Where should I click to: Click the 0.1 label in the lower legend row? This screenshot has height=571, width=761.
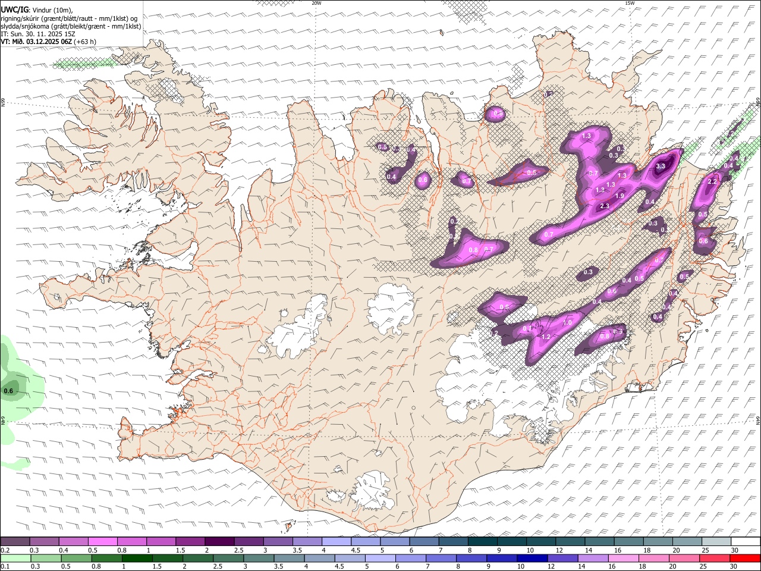click(x=5, y=566)
